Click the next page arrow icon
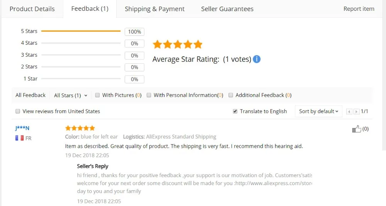The height and width of the screenshot is (206, 386). [356, 111]
